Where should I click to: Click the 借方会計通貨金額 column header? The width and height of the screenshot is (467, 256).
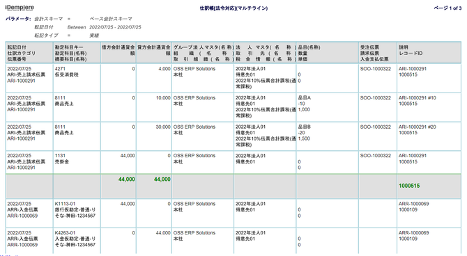click(x=118, y=50)
